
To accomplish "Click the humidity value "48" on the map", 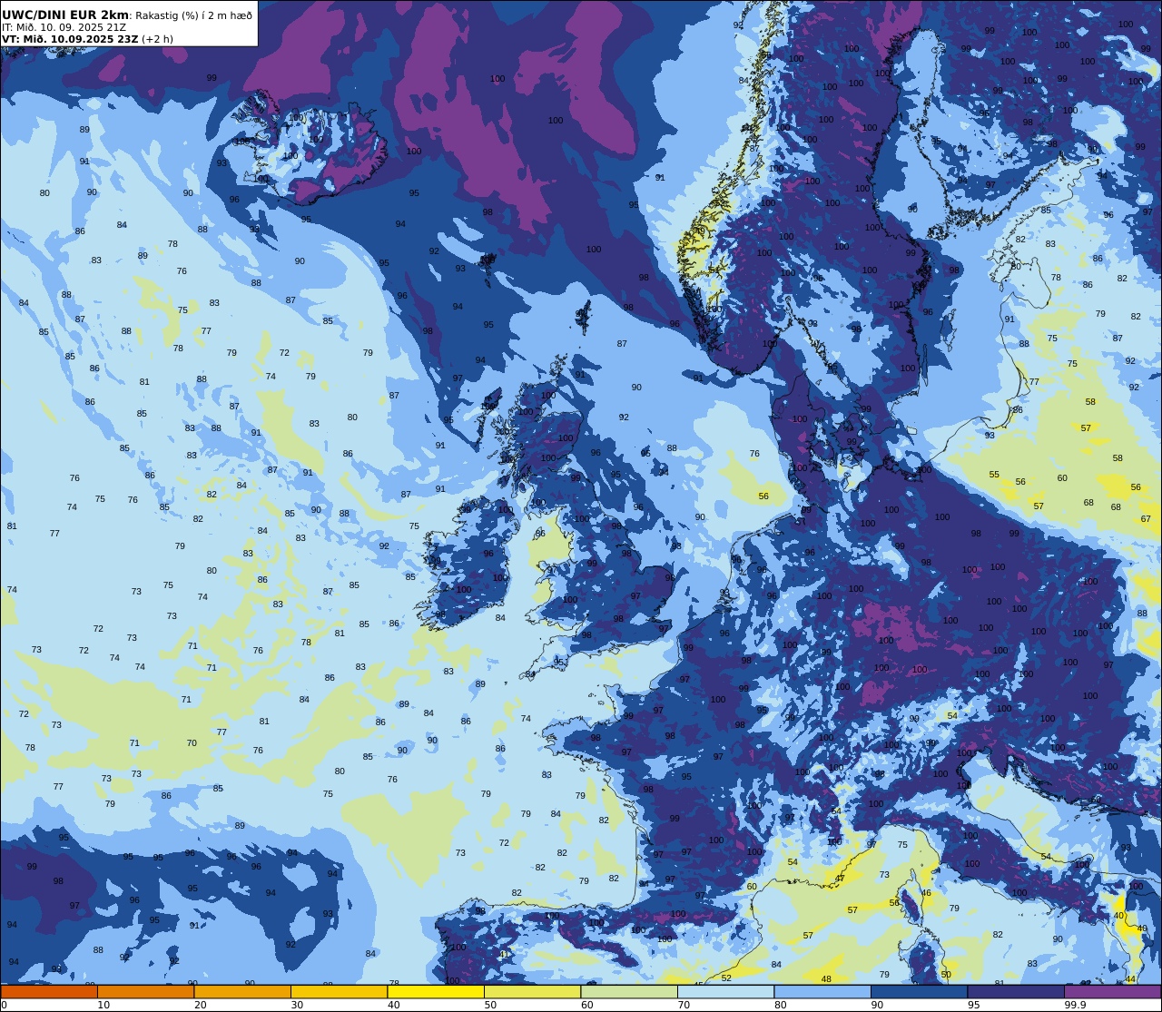I will pyautogui.click(x=826, y=979).
